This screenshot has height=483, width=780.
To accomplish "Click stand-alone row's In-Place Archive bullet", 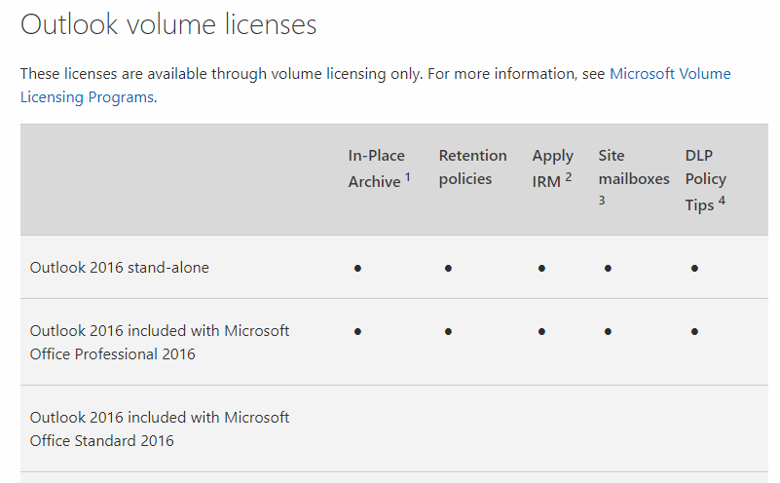I will (x=357, y=269).
